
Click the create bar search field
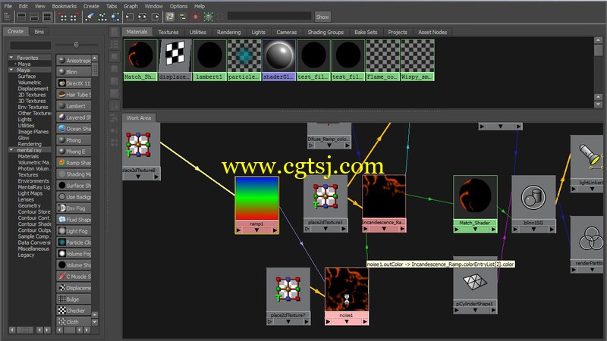(x=30, y=45)
